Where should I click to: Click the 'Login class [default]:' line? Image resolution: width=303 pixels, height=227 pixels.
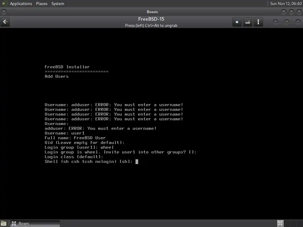tap(74, 157)
